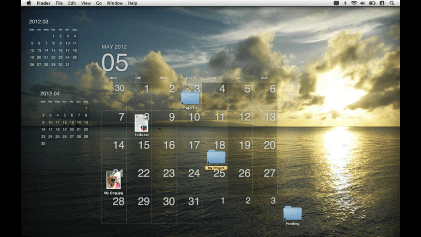Open the Edit menu
The height and width of the screenshot is (237, 421).
[x=72, y=3]
